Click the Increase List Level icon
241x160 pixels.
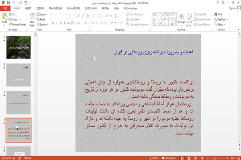point(111,16)
